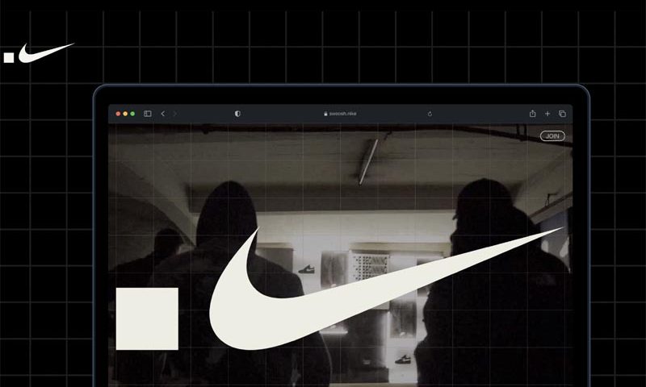Go forward with the right arrow

click(174, 114)
